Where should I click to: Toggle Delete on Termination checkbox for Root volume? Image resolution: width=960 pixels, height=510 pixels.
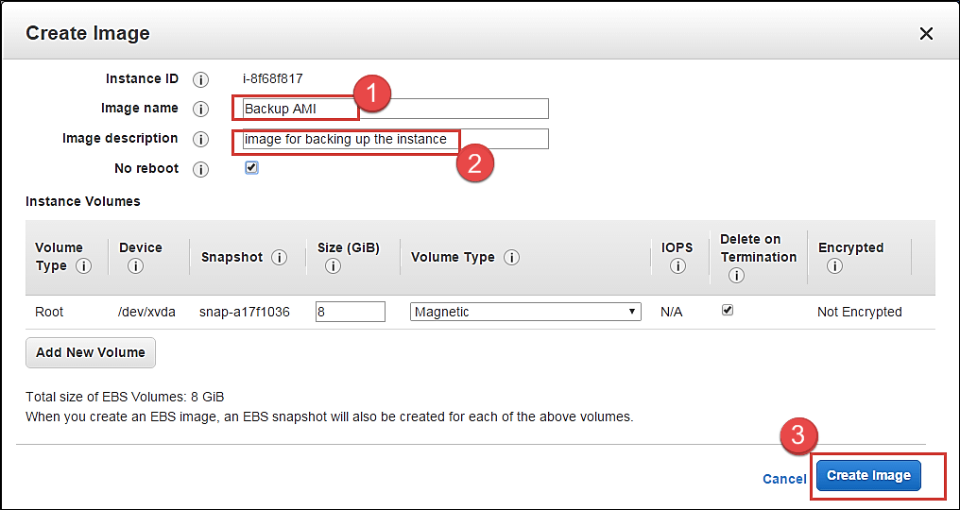click(728, 310)
